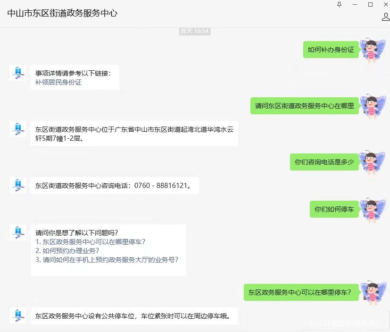The height and width of the screenshot is (332, 390).
Task: Select suggestion 东区政务服务中心可以在哪里停车？
Action: pos(90,242)
